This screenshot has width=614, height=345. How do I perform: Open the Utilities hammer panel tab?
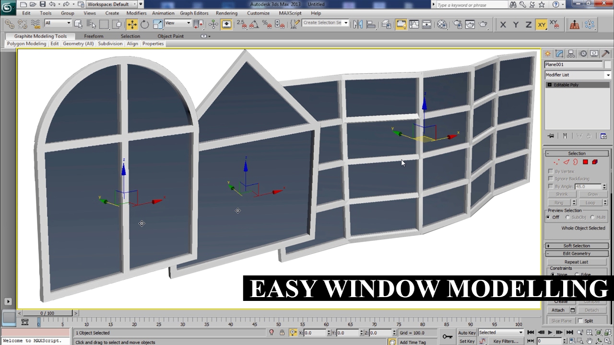click(x=606, y=54)
